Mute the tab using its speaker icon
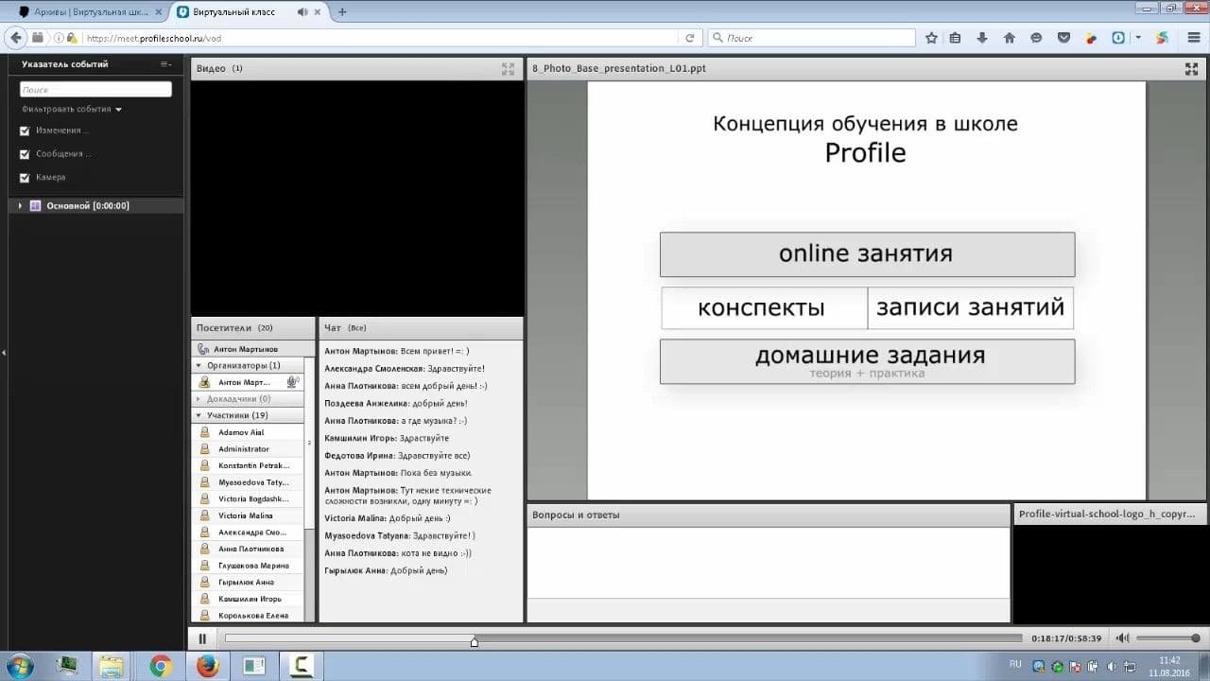 (x=302, y=12)
